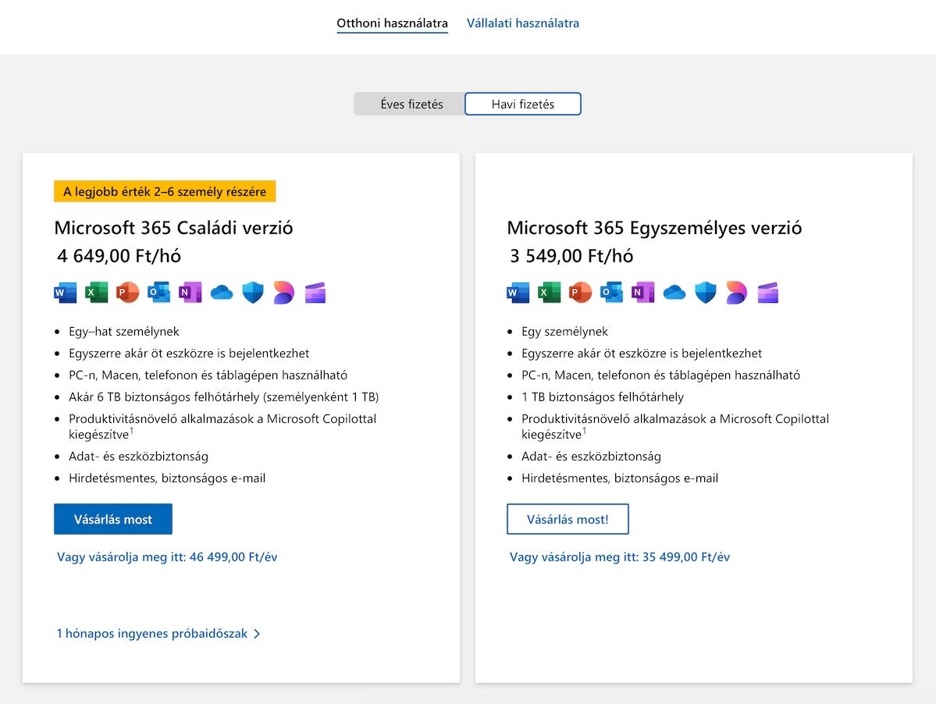Click the OneNote icon in Egyszemélyes verzió card
The width and height of the screenshot is (936, 704).
[643, 293]
